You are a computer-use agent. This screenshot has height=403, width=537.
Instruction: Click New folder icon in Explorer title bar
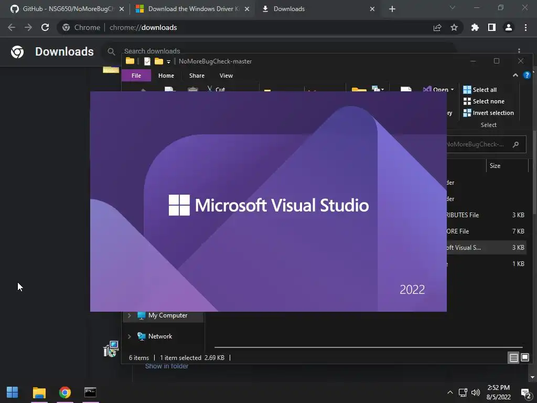click(158, 61)
